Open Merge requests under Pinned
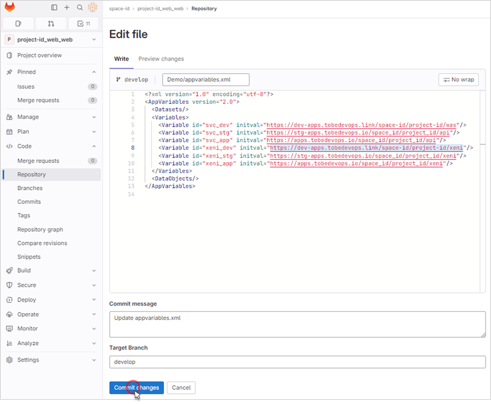Viewport: 491px width, 404px height. [x=52, y=100]
